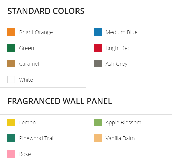Image resolution: width=172 pixels, height=164 pixels.
Task: Select the Caramel color square
Action: tap(11, 64)
